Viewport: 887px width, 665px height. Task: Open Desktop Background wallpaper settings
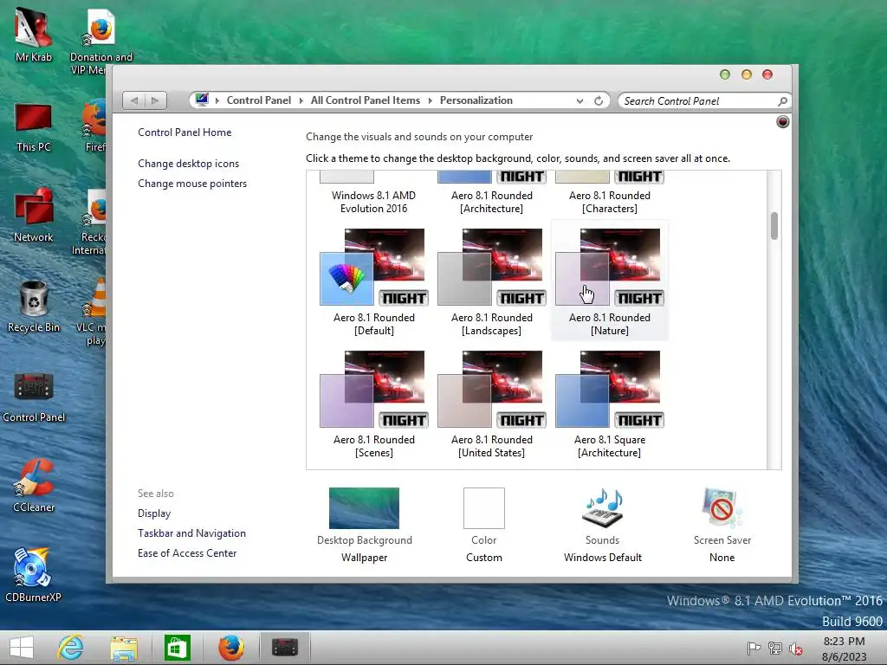[x=365, y=525]
